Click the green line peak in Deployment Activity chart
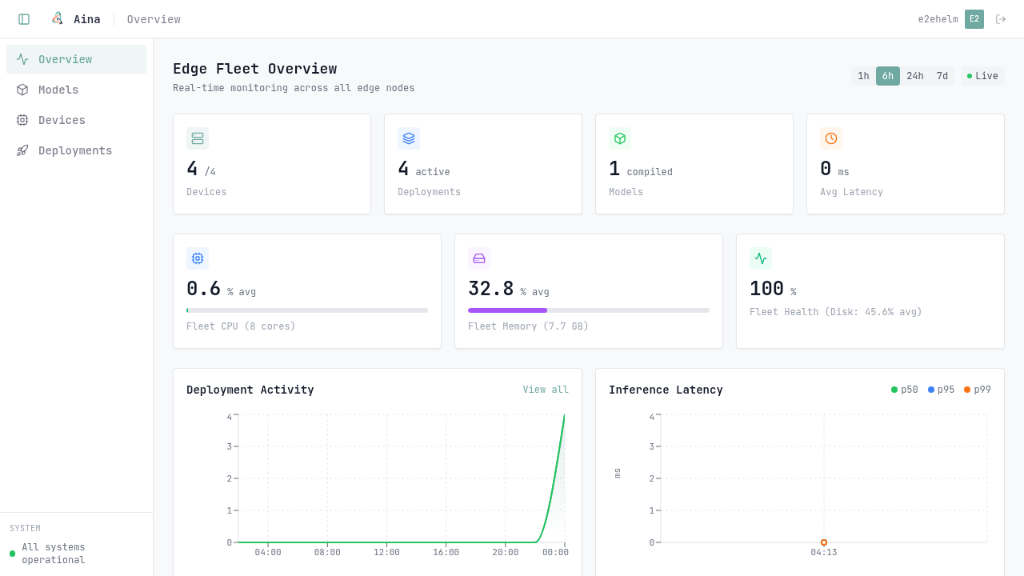Viewport: 1024px width, 576px height. click(564, 416)
